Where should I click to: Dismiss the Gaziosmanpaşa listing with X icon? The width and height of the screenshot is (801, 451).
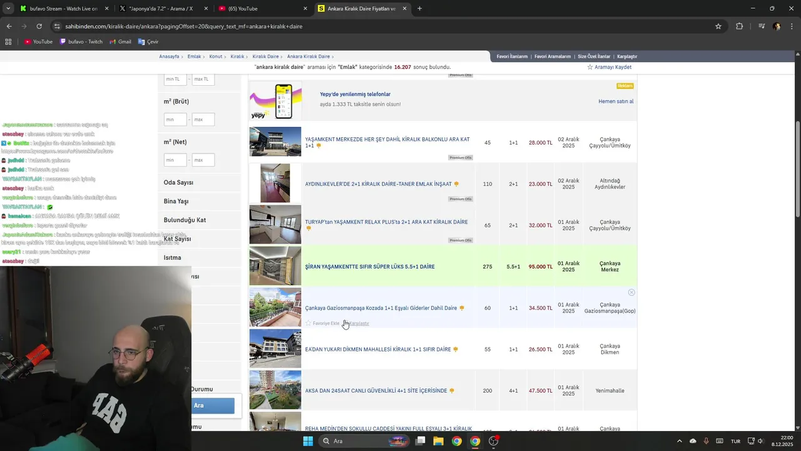(631, 293)
